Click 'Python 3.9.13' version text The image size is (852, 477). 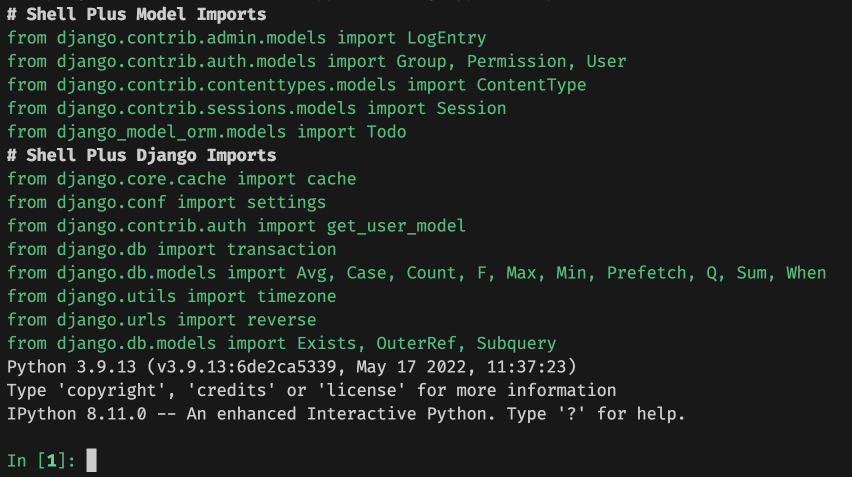pyautogui.click(x=71, y=367)
